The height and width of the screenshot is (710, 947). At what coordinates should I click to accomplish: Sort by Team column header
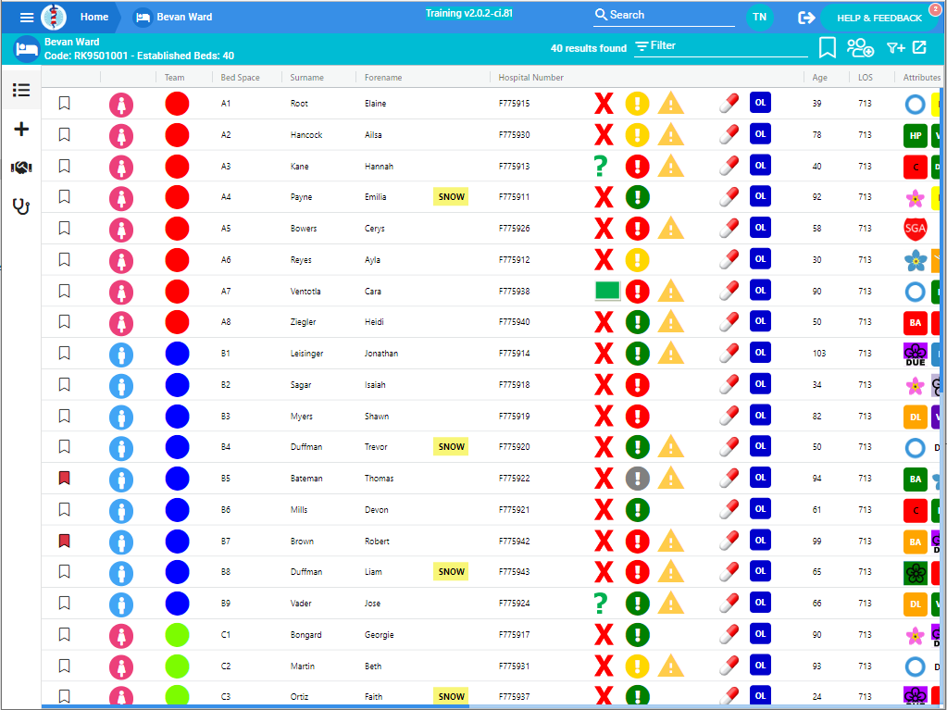pos(175,77)
